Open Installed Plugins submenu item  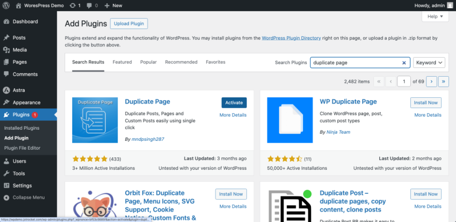point(22,128)
